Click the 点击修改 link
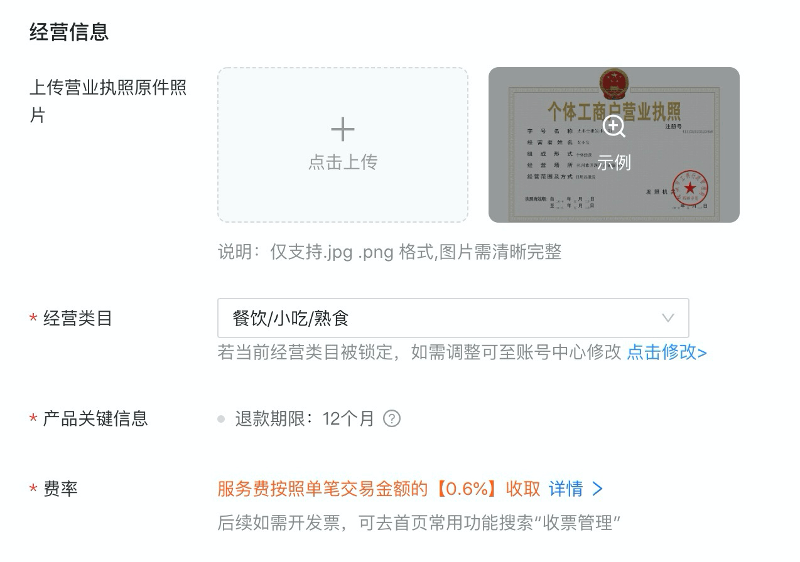The height and width of the screenshot is (562, 800). (x=667, y=352)
